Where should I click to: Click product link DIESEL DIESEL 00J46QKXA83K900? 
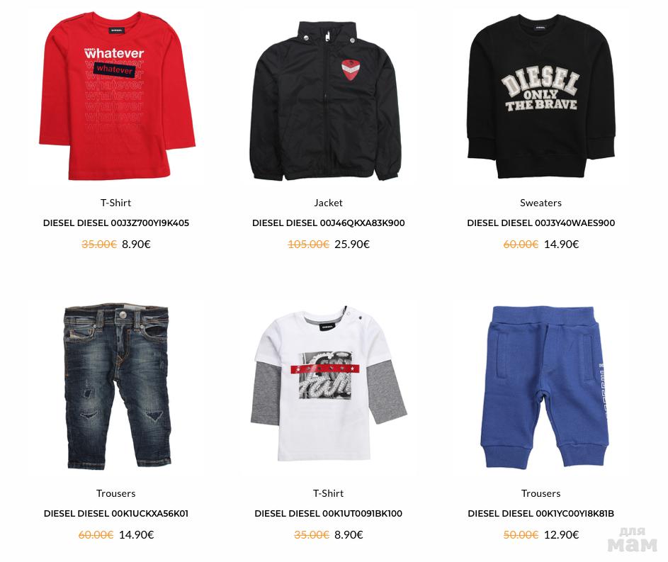(329, 223)
